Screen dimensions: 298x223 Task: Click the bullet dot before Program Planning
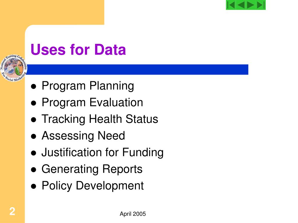point(34,87)
